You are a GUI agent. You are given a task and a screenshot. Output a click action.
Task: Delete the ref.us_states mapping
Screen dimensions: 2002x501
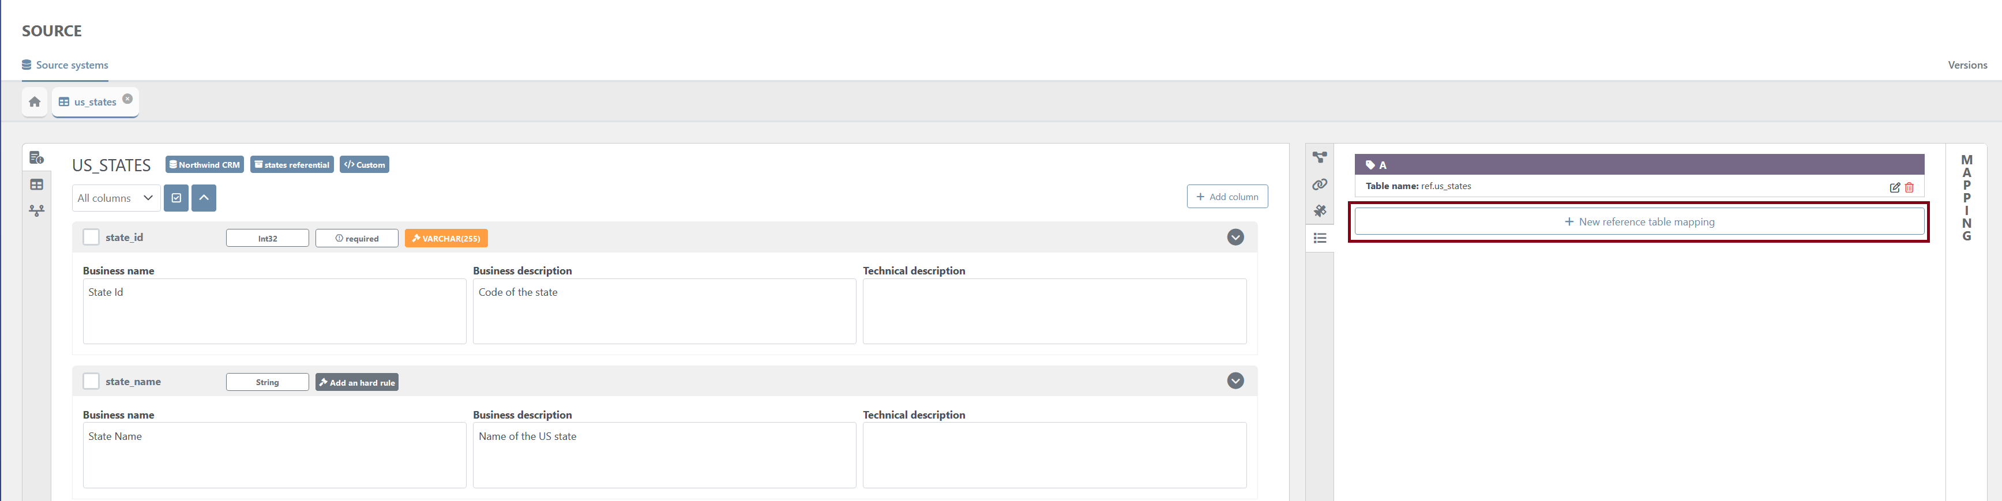[x=1910, y=187]
